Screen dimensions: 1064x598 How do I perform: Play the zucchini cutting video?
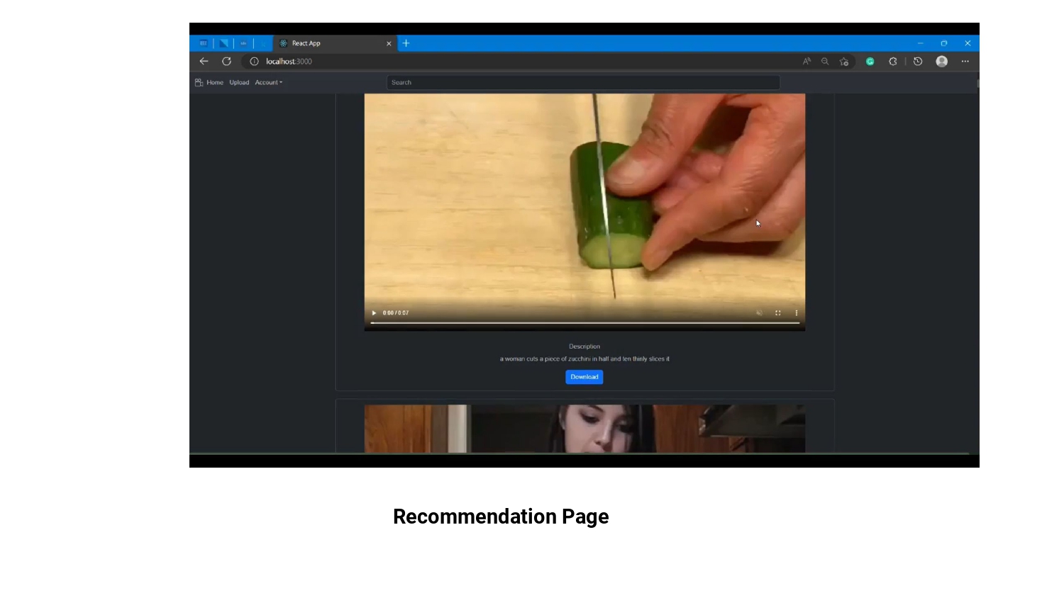[x=374, y=312]
